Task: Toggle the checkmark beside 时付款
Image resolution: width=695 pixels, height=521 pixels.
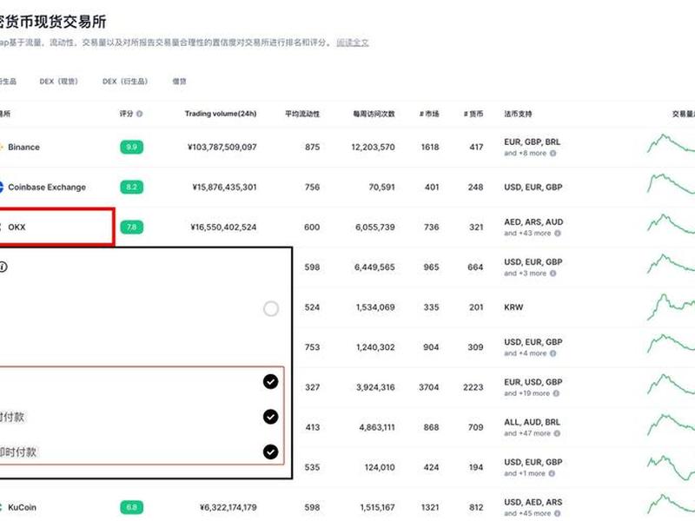Action: 270,417
